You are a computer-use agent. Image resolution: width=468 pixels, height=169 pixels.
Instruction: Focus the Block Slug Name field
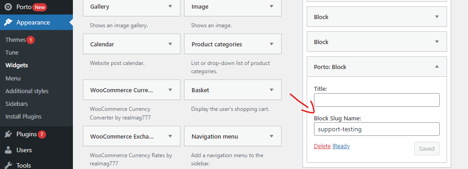[377, 129]
